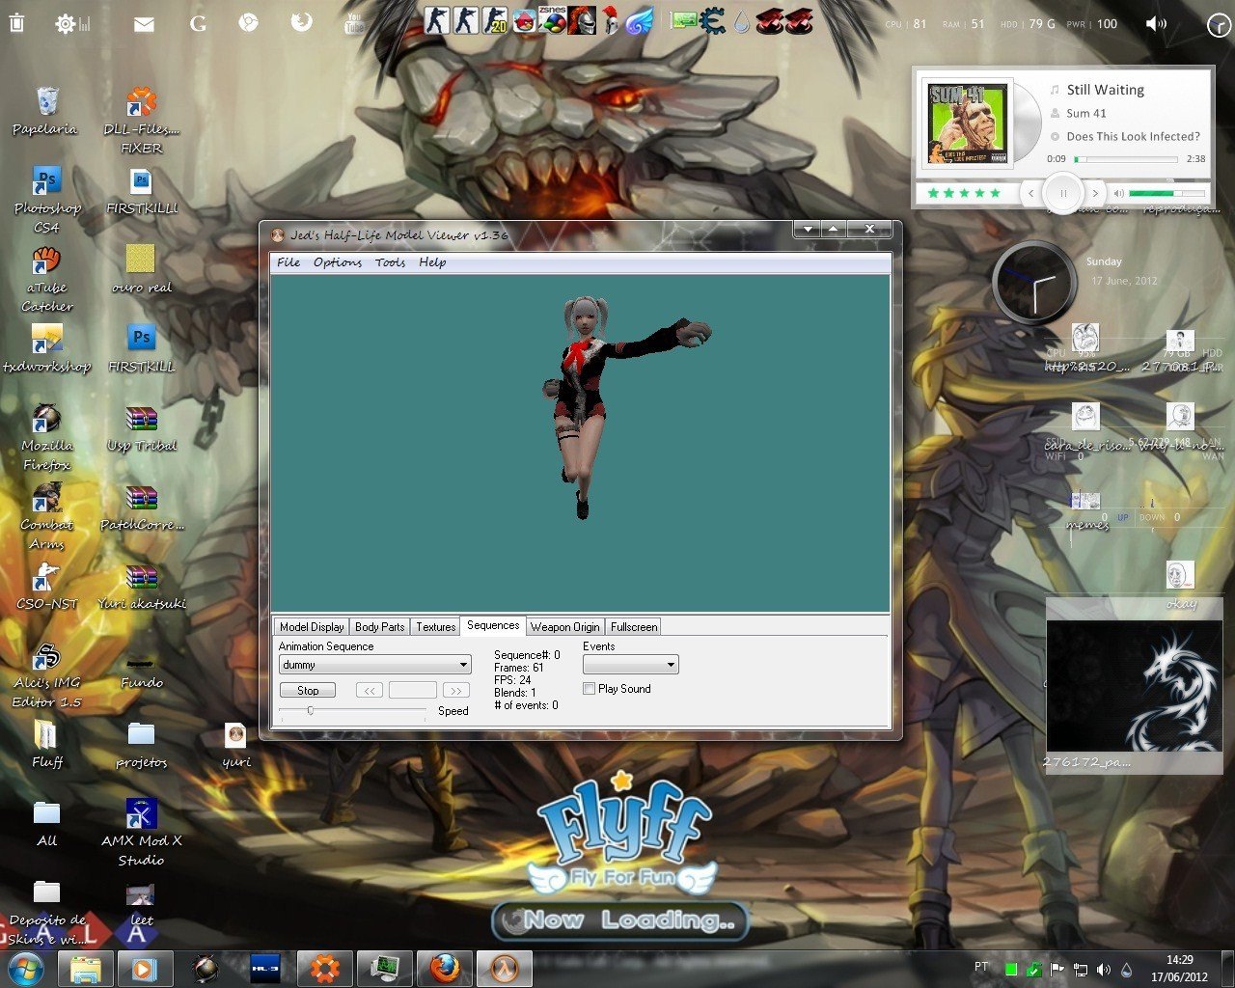Open the Photoshop CS4 desktop shortcut
Image resolution: width=1235 pixels, height=988 pixels.
46,183
